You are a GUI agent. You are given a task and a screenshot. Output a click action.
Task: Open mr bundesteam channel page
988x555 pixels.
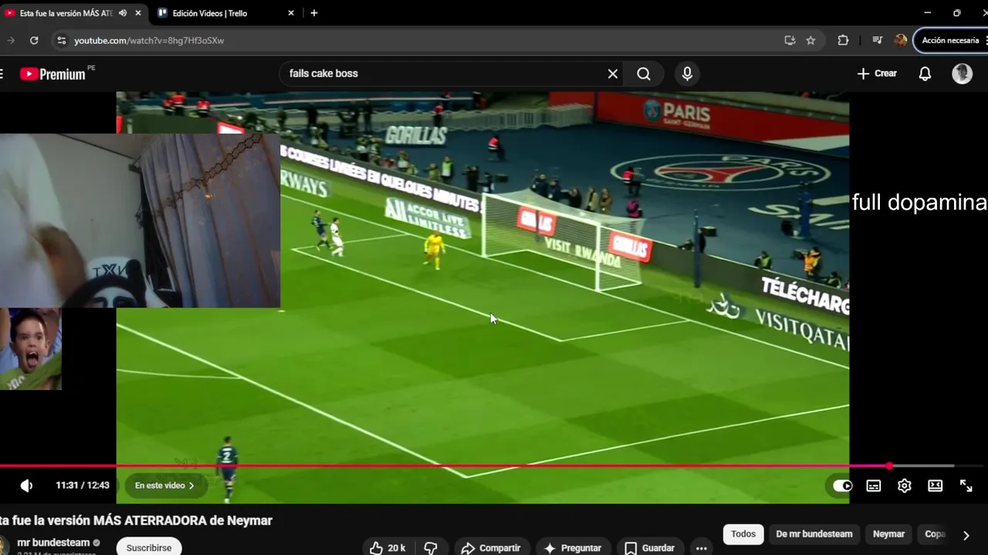53,543
